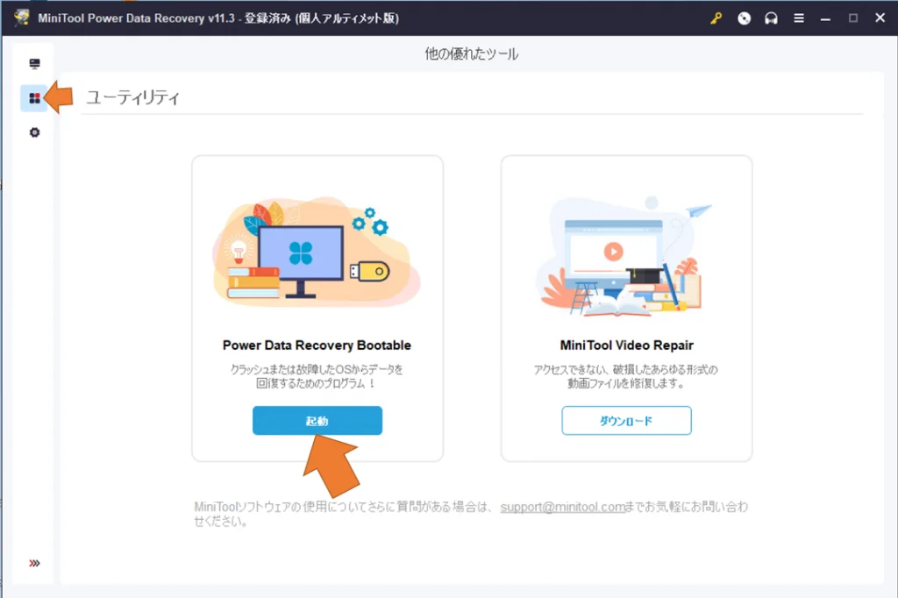Switch to data recovery view in sidebar
This screenshot has width=898, height=598.
(34, 64)
